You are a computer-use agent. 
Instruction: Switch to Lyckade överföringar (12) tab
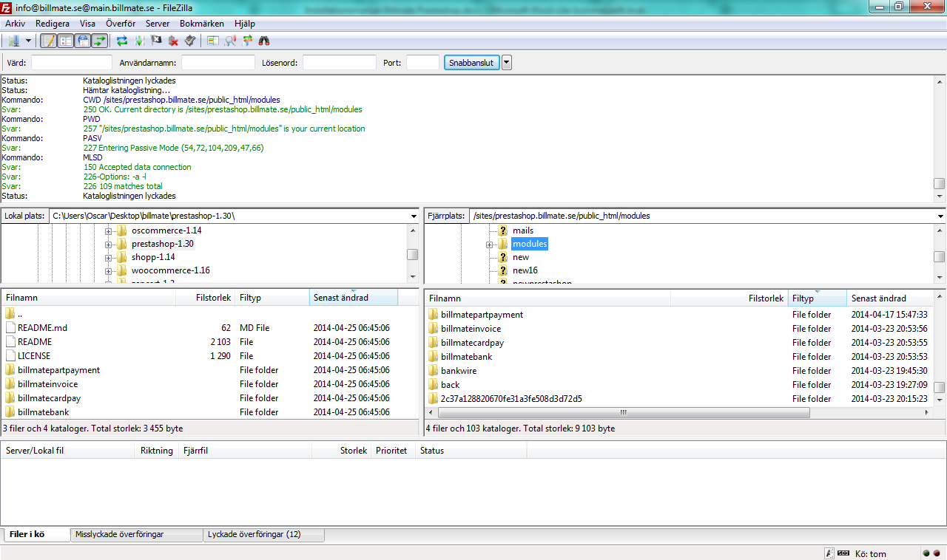tap(263, 534)
